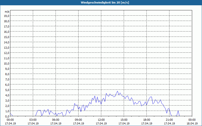Select the 7,0 y-axis label
Image resolution: width=202 pixels, height=126 pixels.
click(7, 79)
